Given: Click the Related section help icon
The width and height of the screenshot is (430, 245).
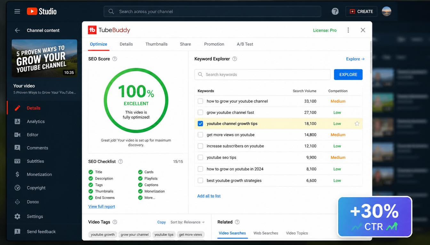Looking at the screenshot, I should (x=237, y=222).
